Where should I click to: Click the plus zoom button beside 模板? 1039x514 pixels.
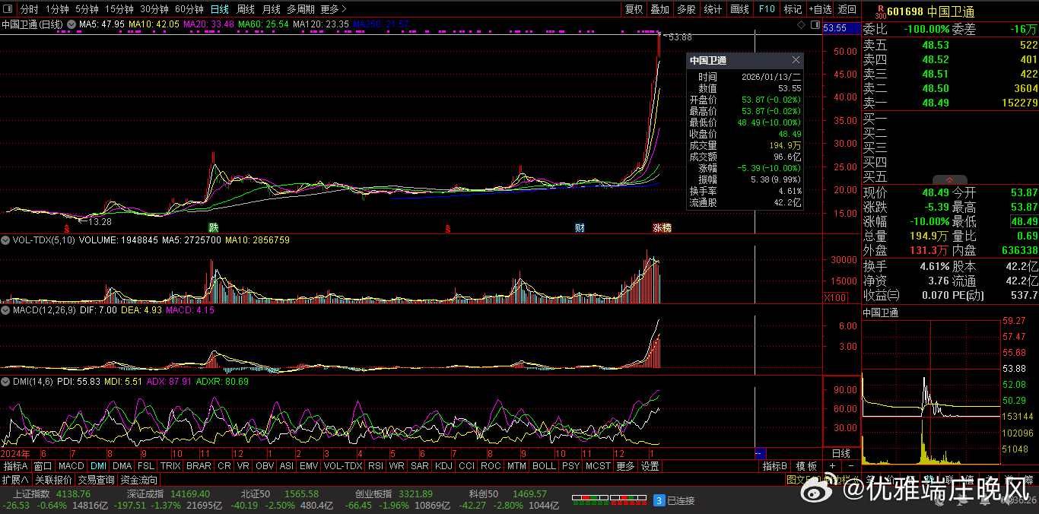point(832,466)
